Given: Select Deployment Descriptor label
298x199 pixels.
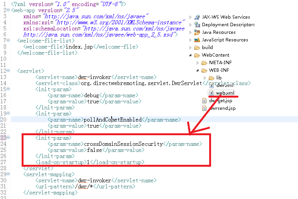Looking at the screenshot, I should tap(228, 25).
